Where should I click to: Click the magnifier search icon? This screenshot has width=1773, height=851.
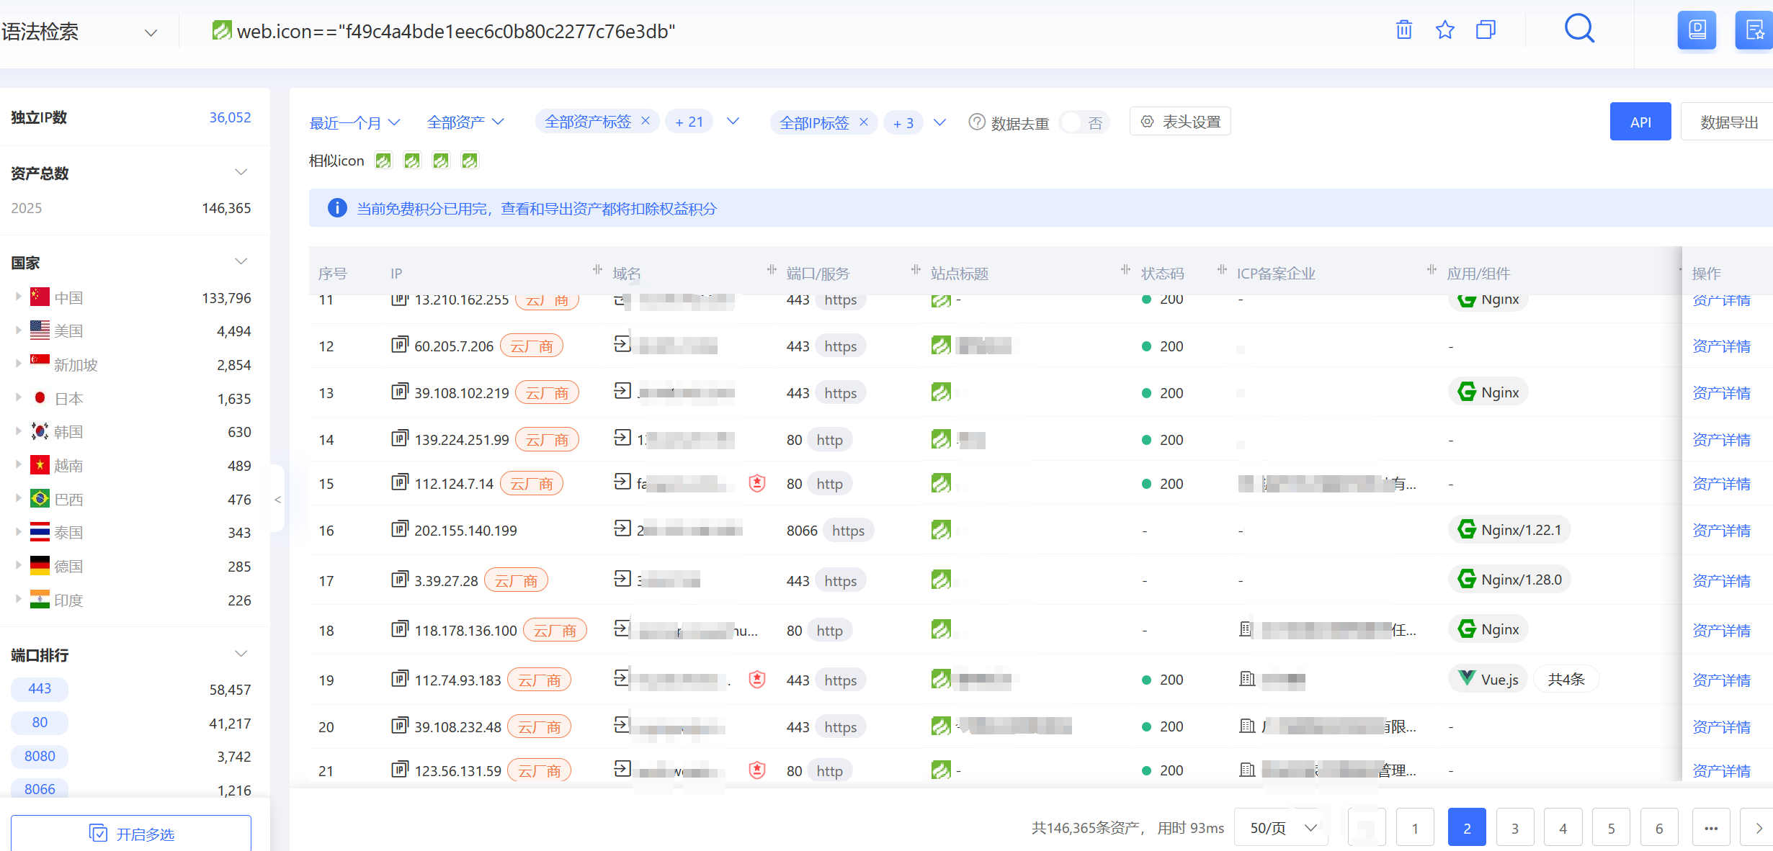(x=1579, y=30)
